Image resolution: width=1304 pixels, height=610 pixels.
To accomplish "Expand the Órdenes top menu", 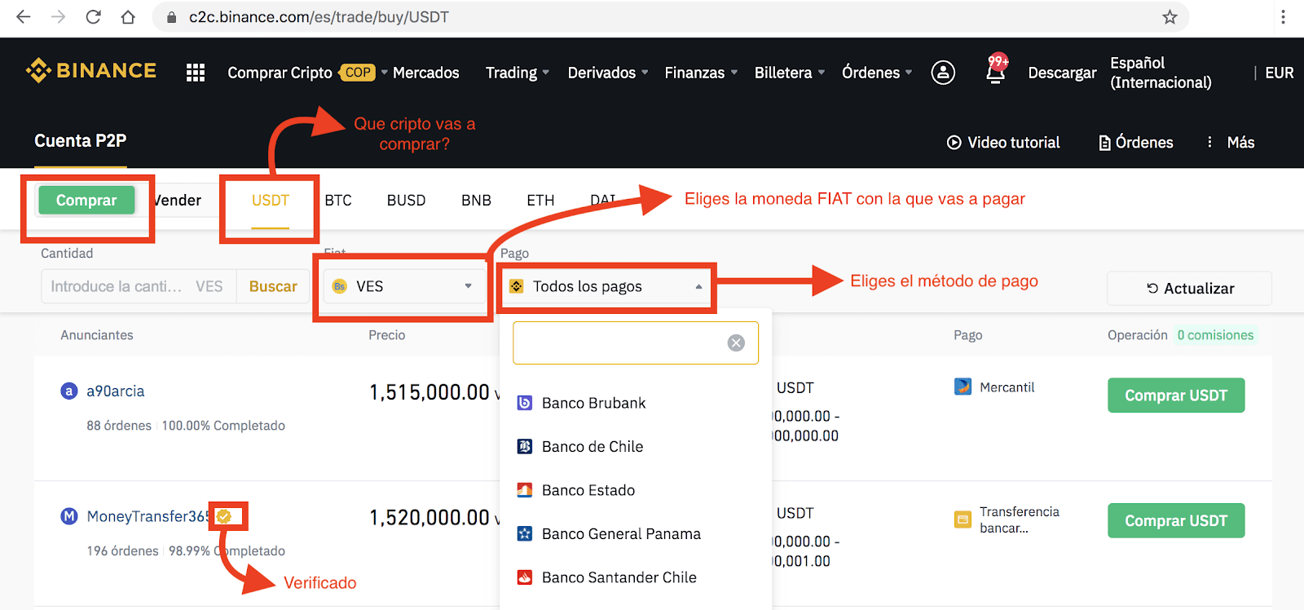I will tap(877, 73).
